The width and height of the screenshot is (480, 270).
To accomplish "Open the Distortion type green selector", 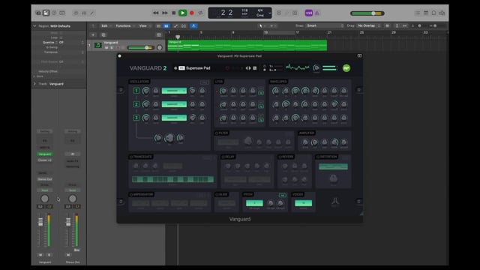I will (x=333, y=166).
